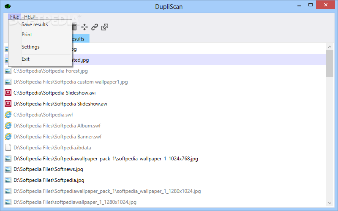Image resolution: width=338 pixels, height=211 pixels.
Task: Click image icon beside softpedia_wallpaper_1_1280x1024.jpg
Action: point(8,191)
